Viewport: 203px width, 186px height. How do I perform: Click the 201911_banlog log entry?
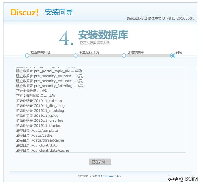click(x=39, y=126)
